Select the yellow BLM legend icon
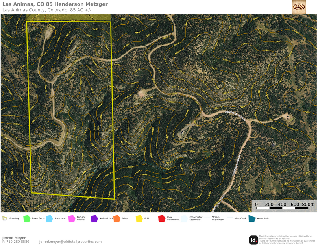The width and height of the screenshot is (318, 246). coord(139,218)
